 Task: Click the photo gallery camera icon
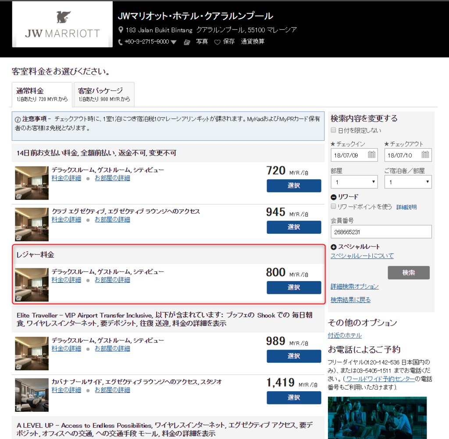(x=187, y=42)
